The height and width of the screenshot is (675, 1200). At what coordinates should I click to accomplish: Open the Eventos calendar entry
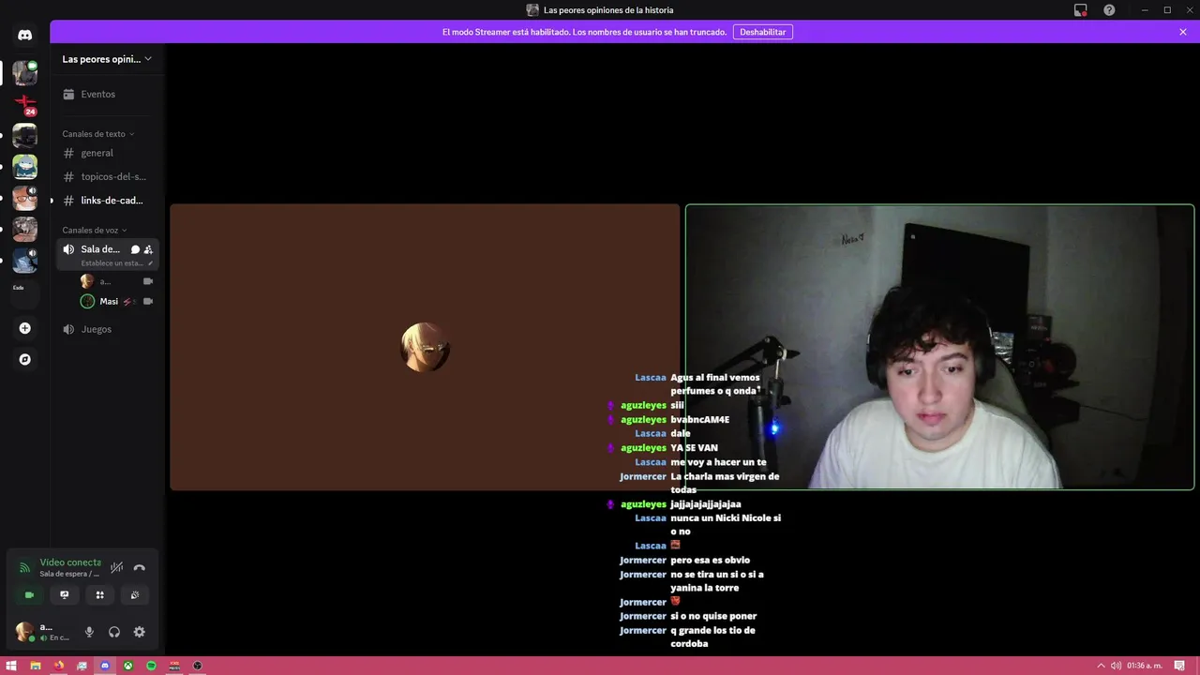pyautogui.click(x=108, y=94)
